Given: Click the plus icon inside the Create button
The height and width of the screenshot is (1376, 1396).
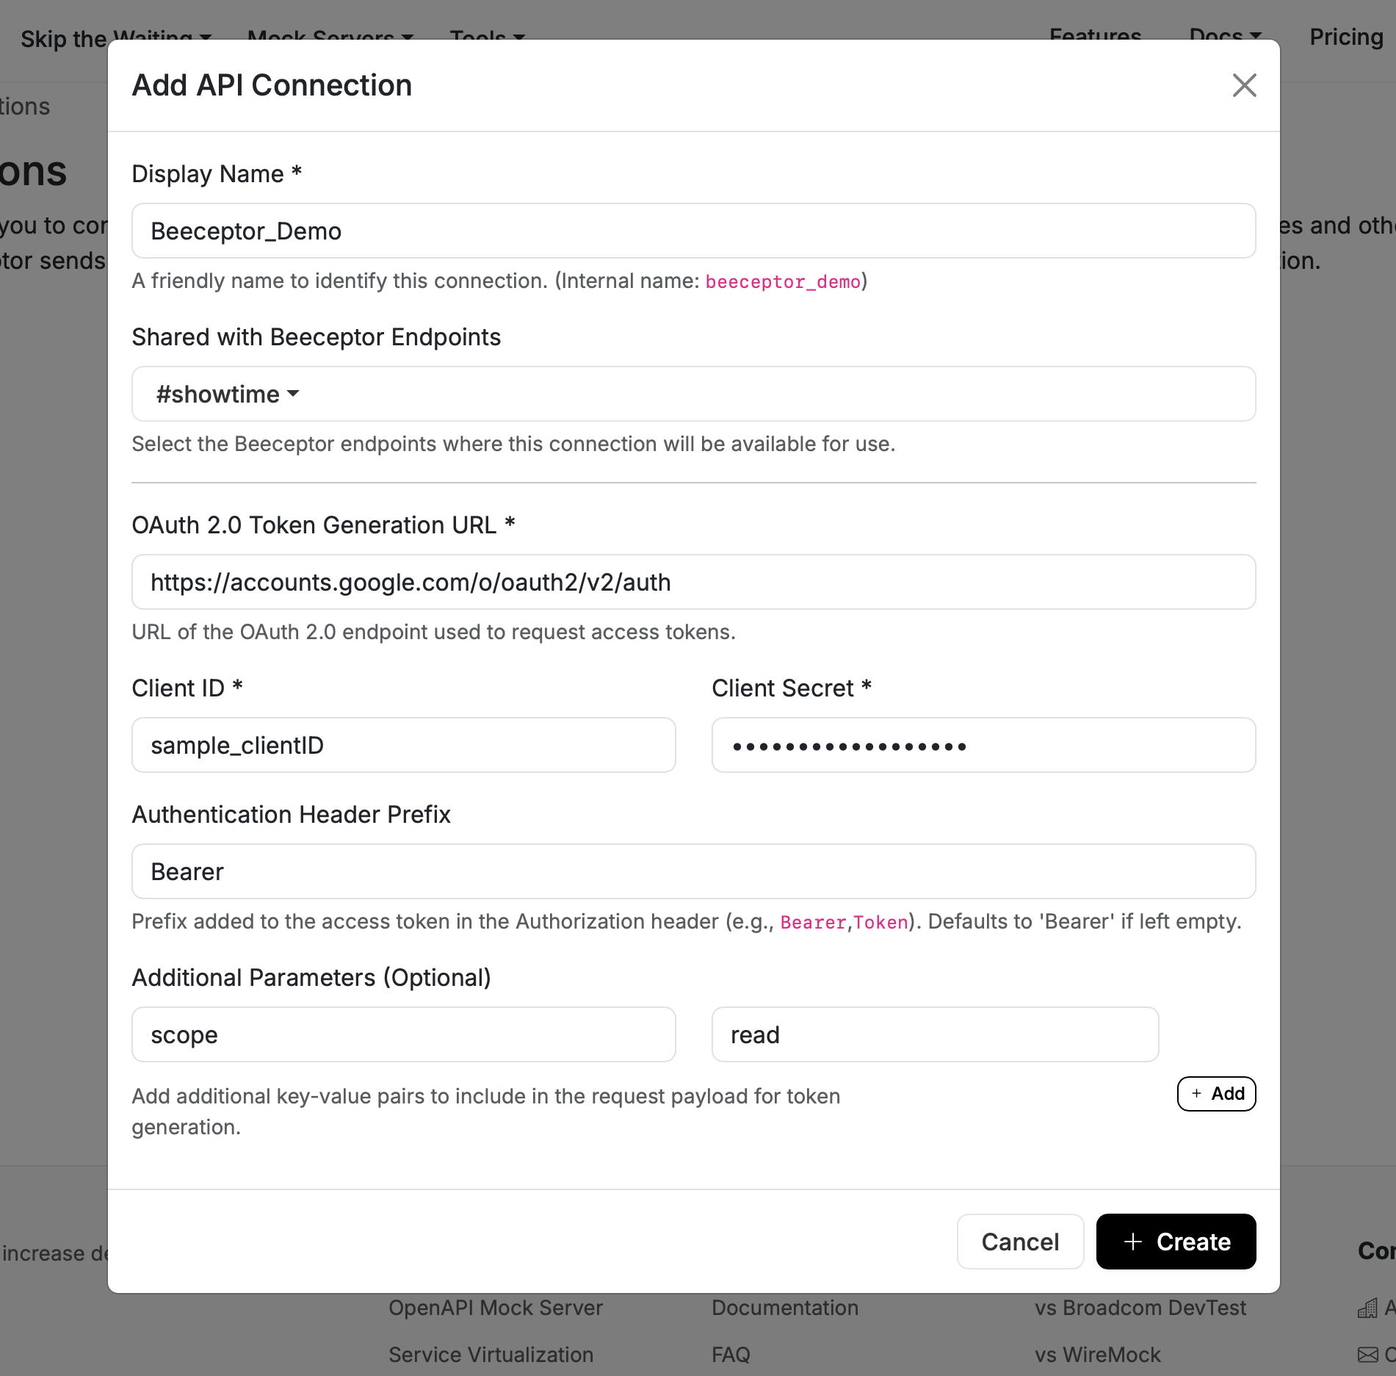Looking at the screenshot, I should tap(1132, 1242).
